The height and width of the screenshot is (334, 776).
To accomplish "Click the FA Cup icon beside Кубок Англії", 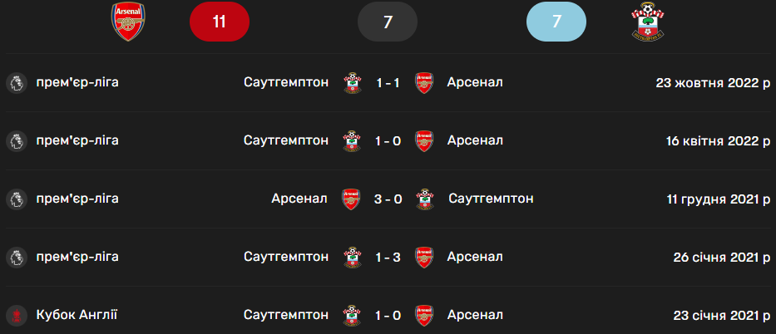I will tap(15, 315).
